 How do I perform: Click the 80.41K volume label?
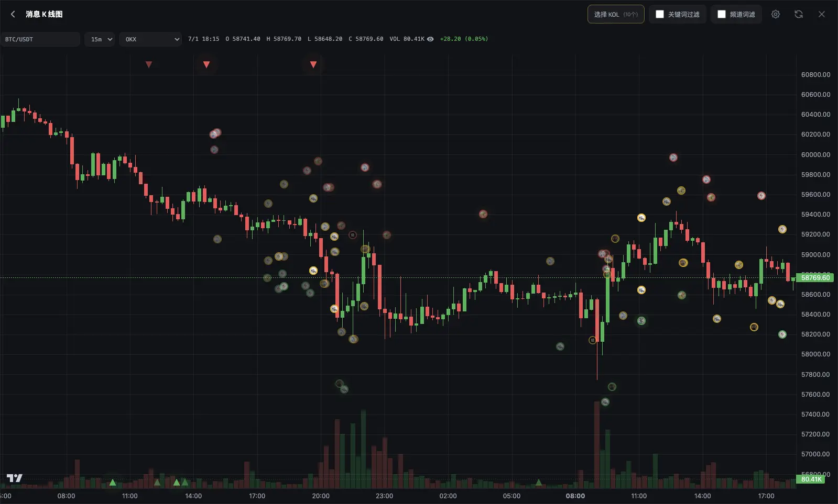tap(811, 479)
